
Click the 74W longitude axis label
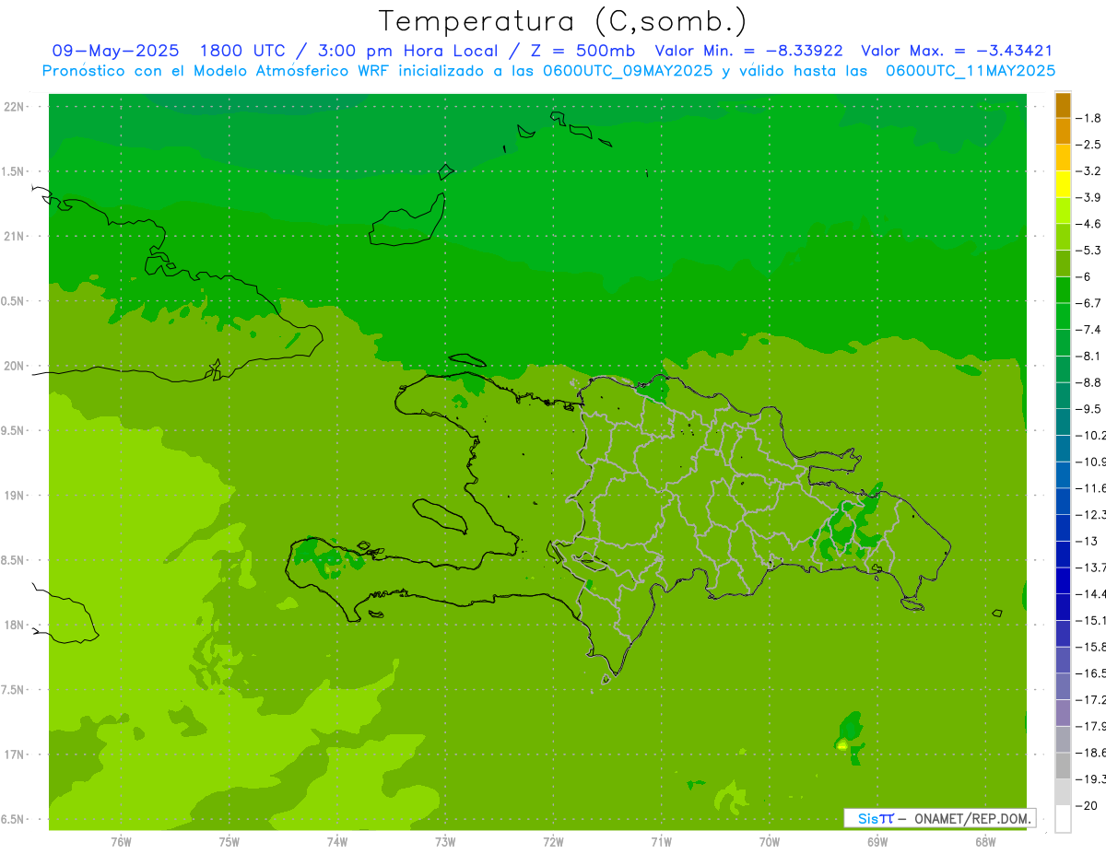pos(337,841)
